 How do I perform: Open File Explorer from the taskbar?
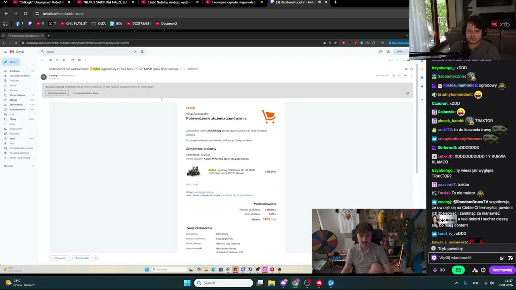click(272, 283)
